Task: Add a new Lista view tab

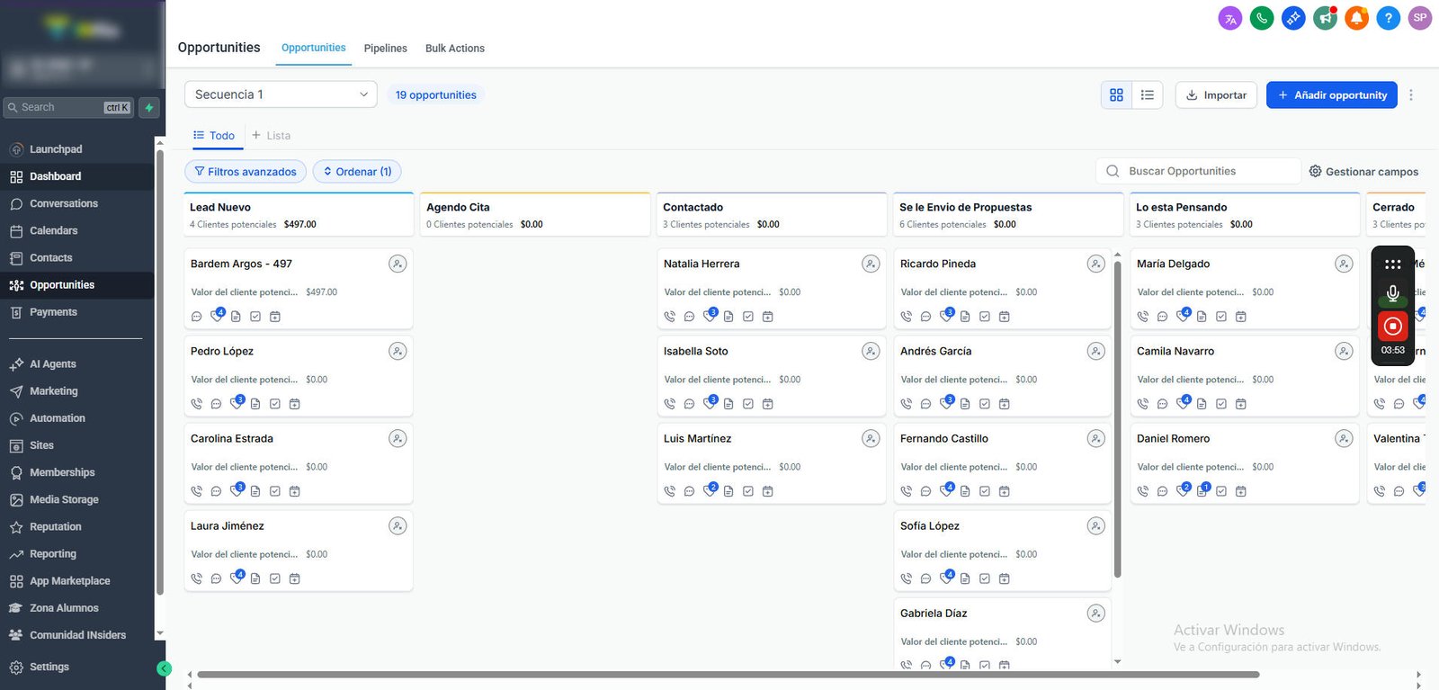Action: (x=271, y=136)
